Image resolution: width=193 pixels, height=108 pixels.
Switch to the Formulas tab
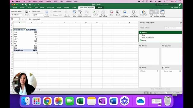(50, 7)
